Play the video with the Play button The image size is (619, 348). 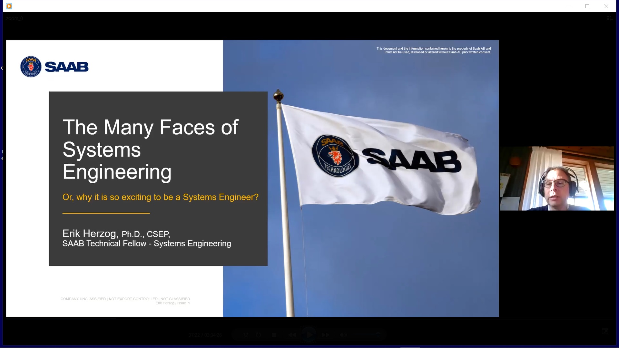coord(309,335)
